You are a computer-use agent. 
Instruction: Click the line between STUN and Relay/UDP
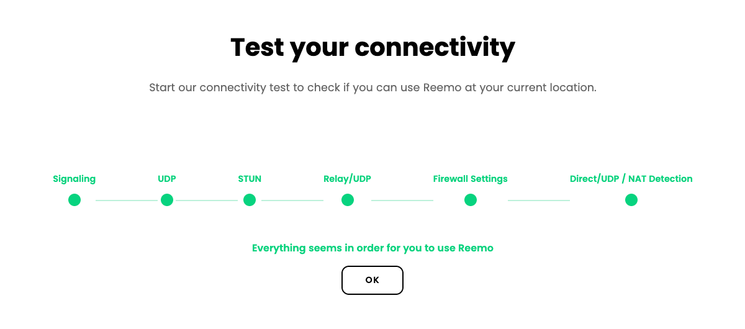pos(292,201)
